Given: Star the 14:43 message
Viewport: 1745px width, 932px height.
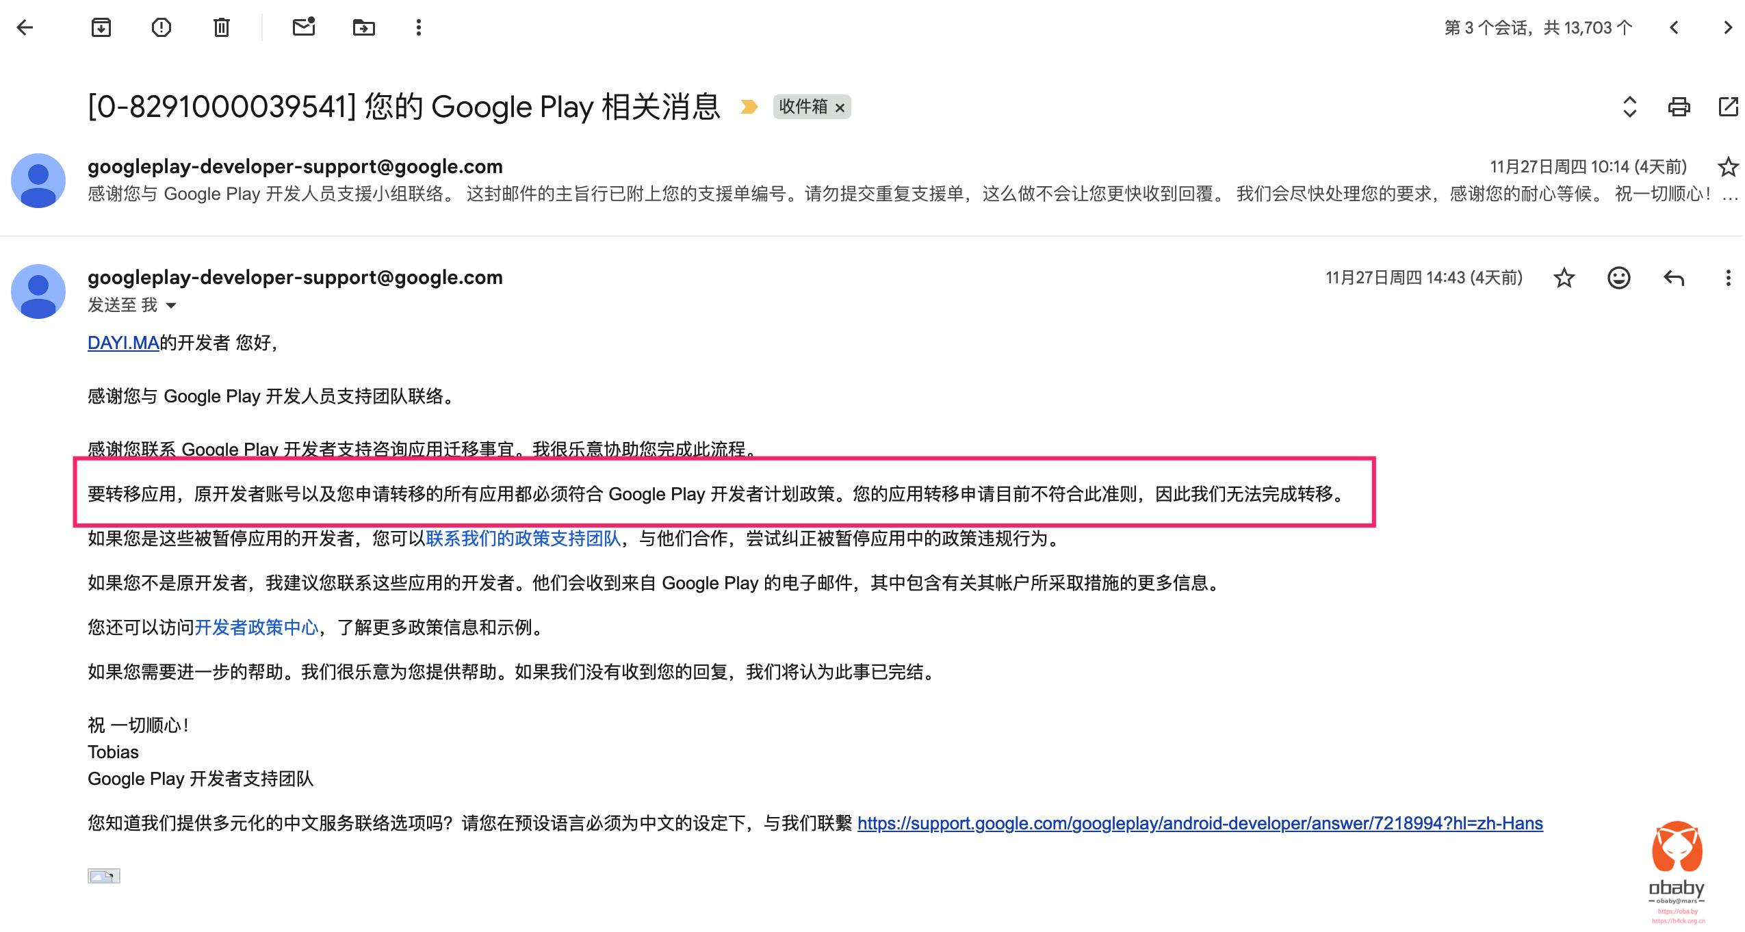Looking at the screenshot, I should point(1564,278).
